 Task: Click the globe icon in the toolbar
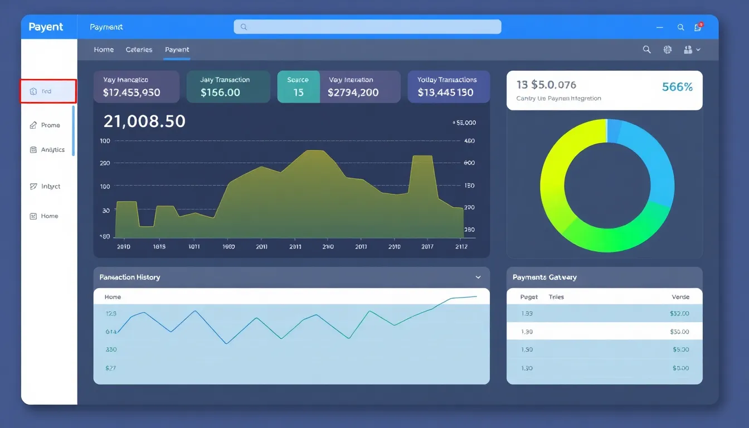pyautogui.click(x=667, y=50)
